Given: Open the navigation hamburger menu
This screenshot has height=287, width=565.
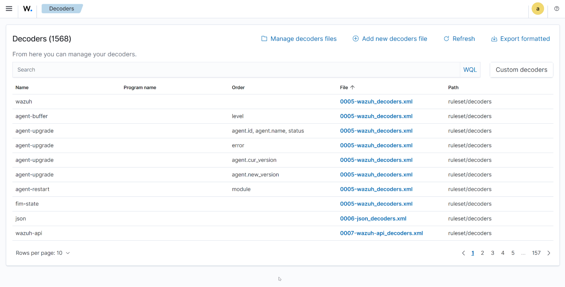Looking at the screenshot, I should click(x=9, y=8).
